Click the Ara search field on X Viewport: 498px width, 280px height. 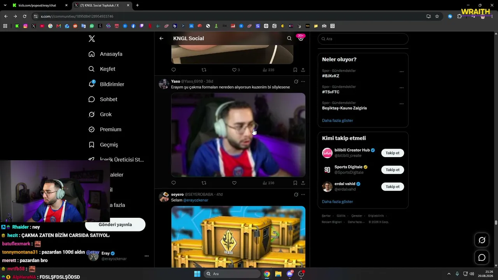click(x=363, y=39)
